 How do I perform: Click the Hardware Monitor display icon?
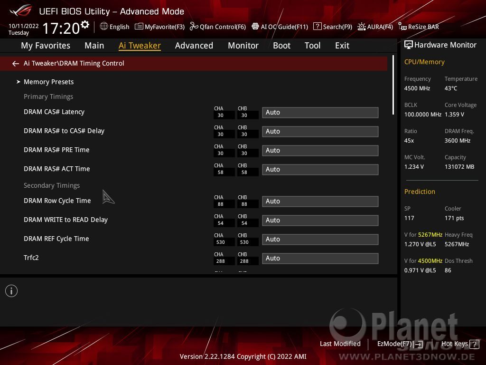pos(409,45)
